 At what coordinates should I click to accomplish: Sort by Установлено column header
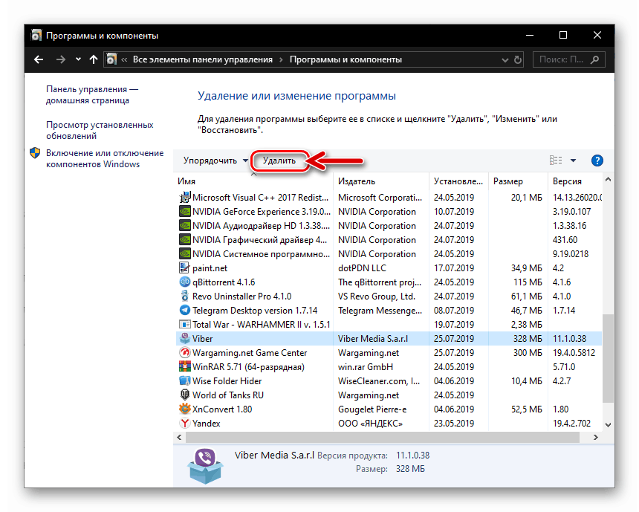click(x=458, y=181)
